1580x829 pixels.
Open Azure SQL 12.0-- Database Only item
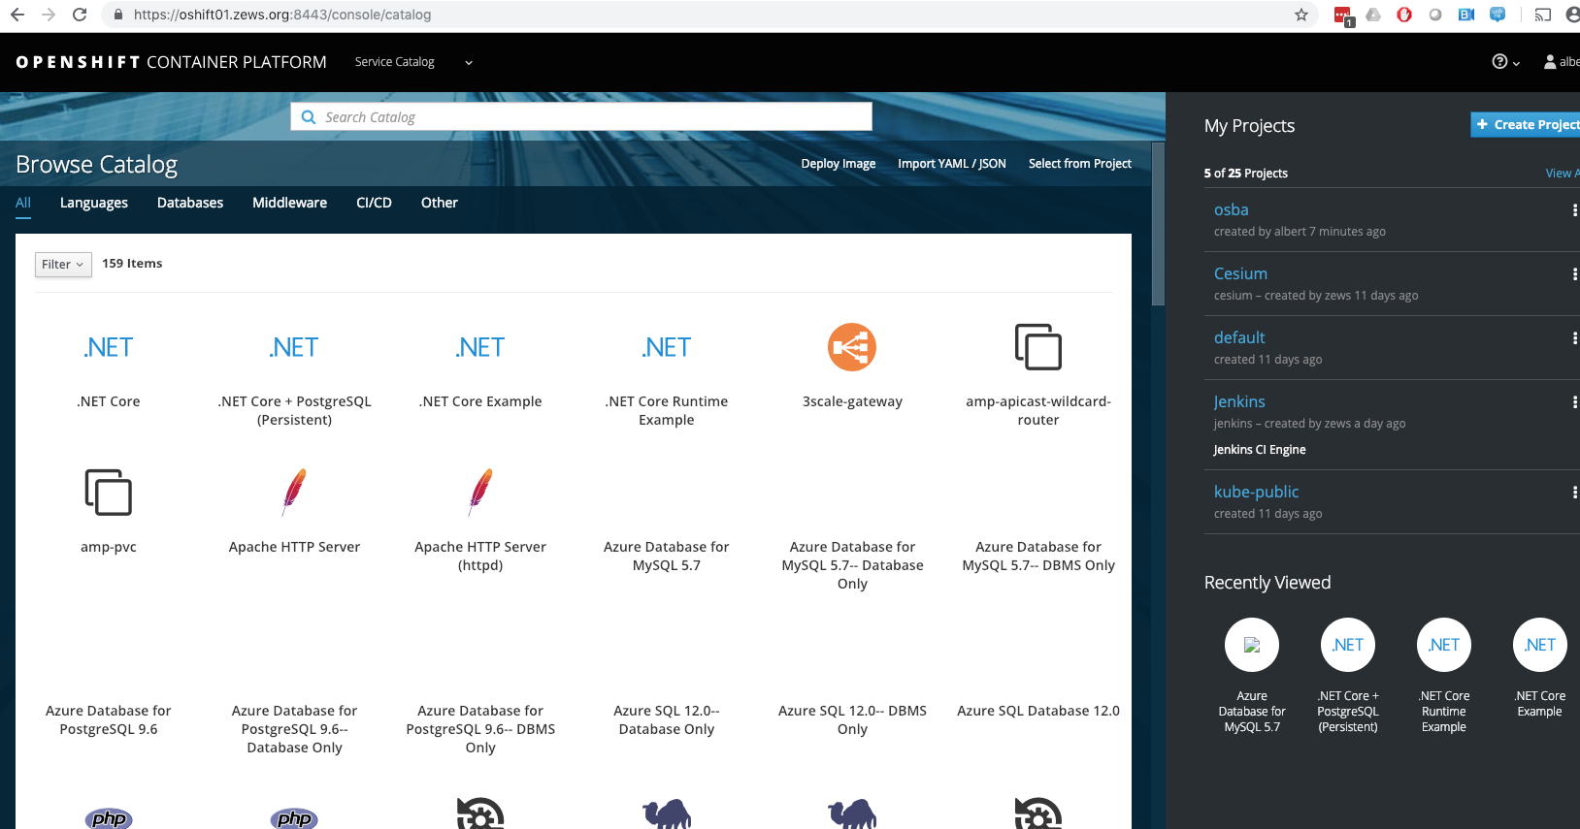(x=667, y=719)
